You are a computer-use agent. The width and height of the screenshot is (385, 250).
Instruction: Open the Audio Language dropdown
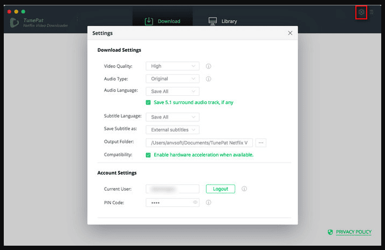[x=173, y=91]
